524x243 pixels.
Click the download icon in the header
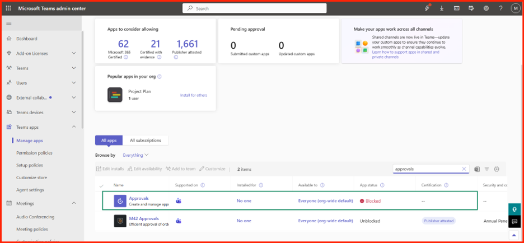(x=442, y=9)
